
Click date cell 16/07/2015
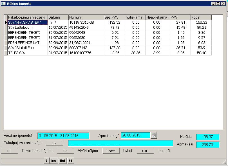(x=58, y=28)
